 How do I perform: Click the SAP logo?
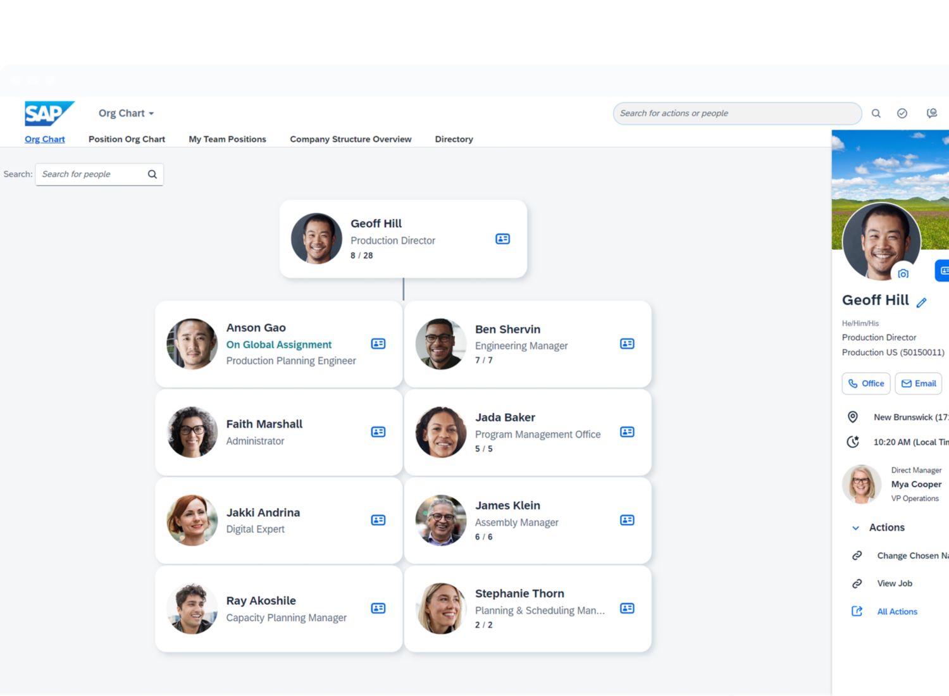[49, 113]
